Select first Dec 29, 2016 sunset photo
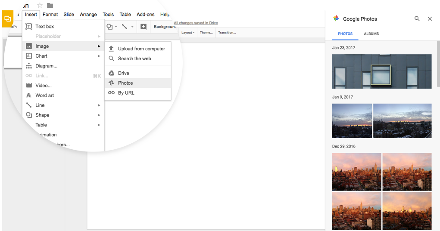 357,172
